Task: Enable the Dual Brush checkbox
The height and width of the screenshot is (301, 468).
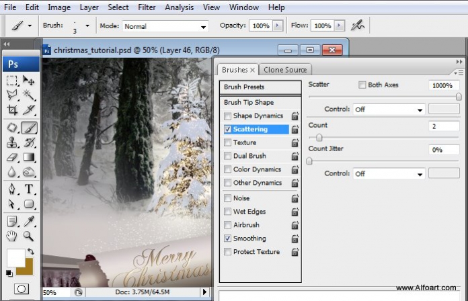Action: [x=227, y=156]
